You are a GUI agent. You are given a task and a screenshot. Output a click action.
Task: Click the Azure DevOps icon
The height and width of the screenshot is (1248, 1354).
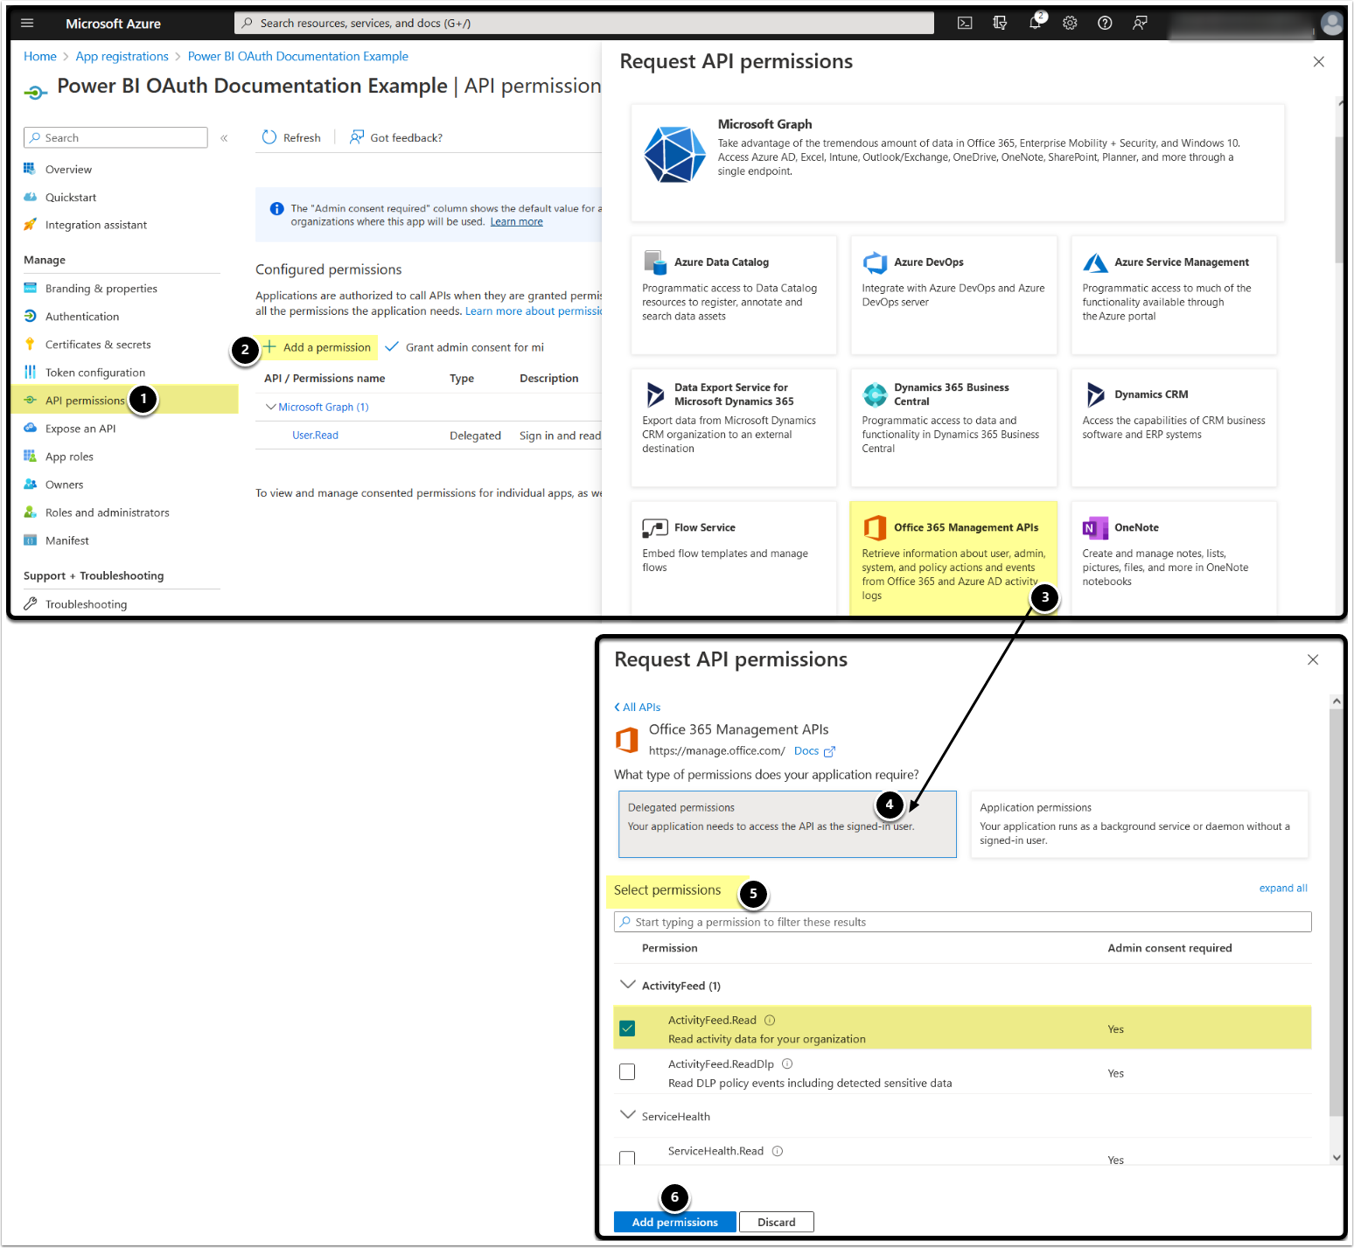tap(875, 262)
